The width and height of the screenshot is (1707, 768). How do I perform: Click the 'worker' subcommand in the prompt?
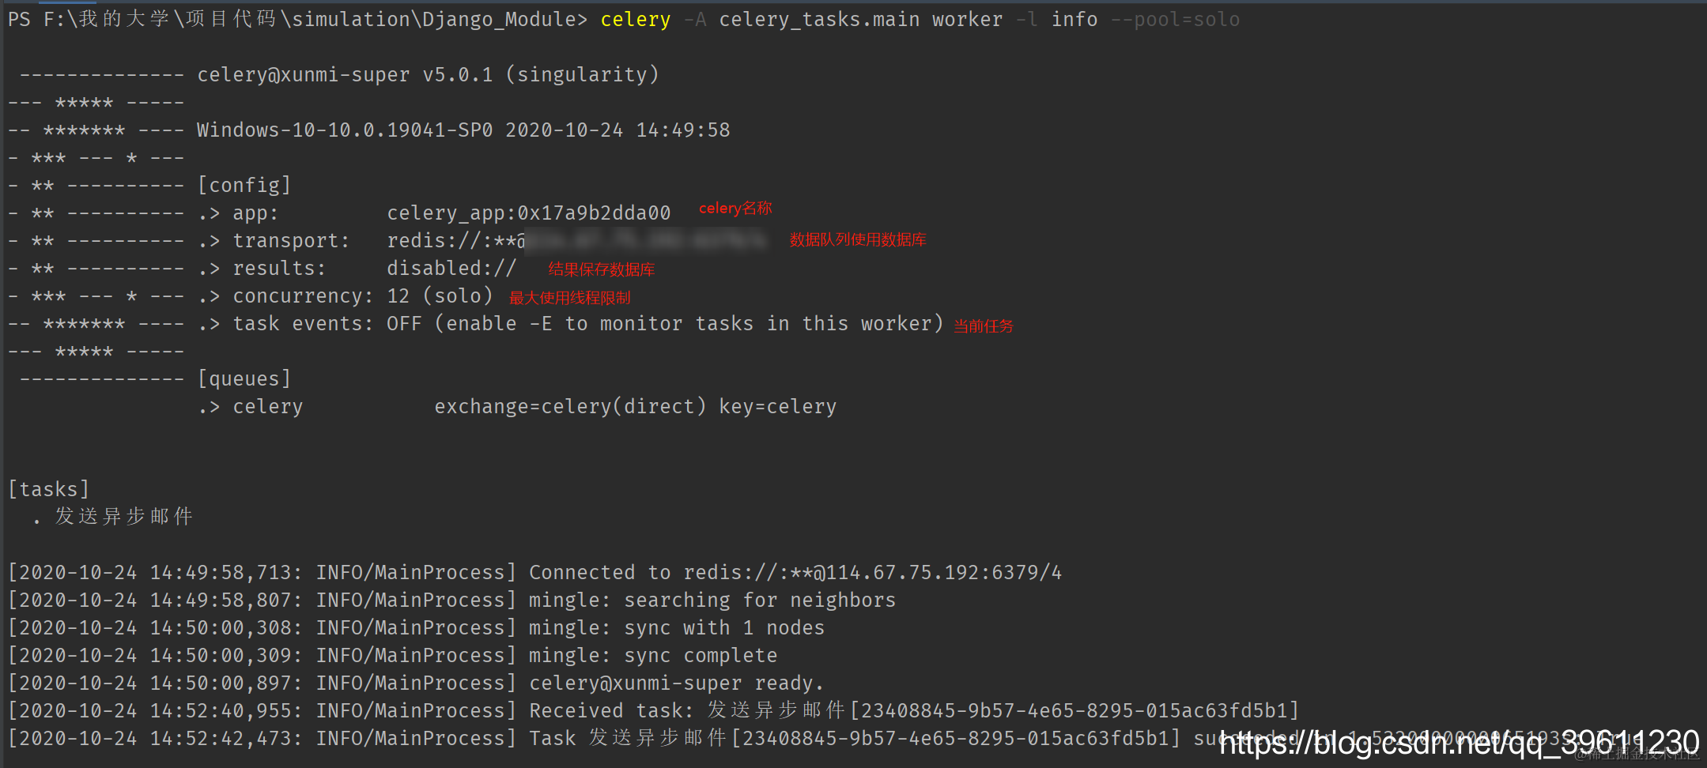(967, 20)
